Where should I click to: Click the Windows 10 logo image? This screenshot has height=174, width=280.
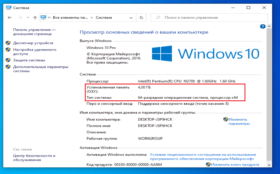(x=205, y=53)
